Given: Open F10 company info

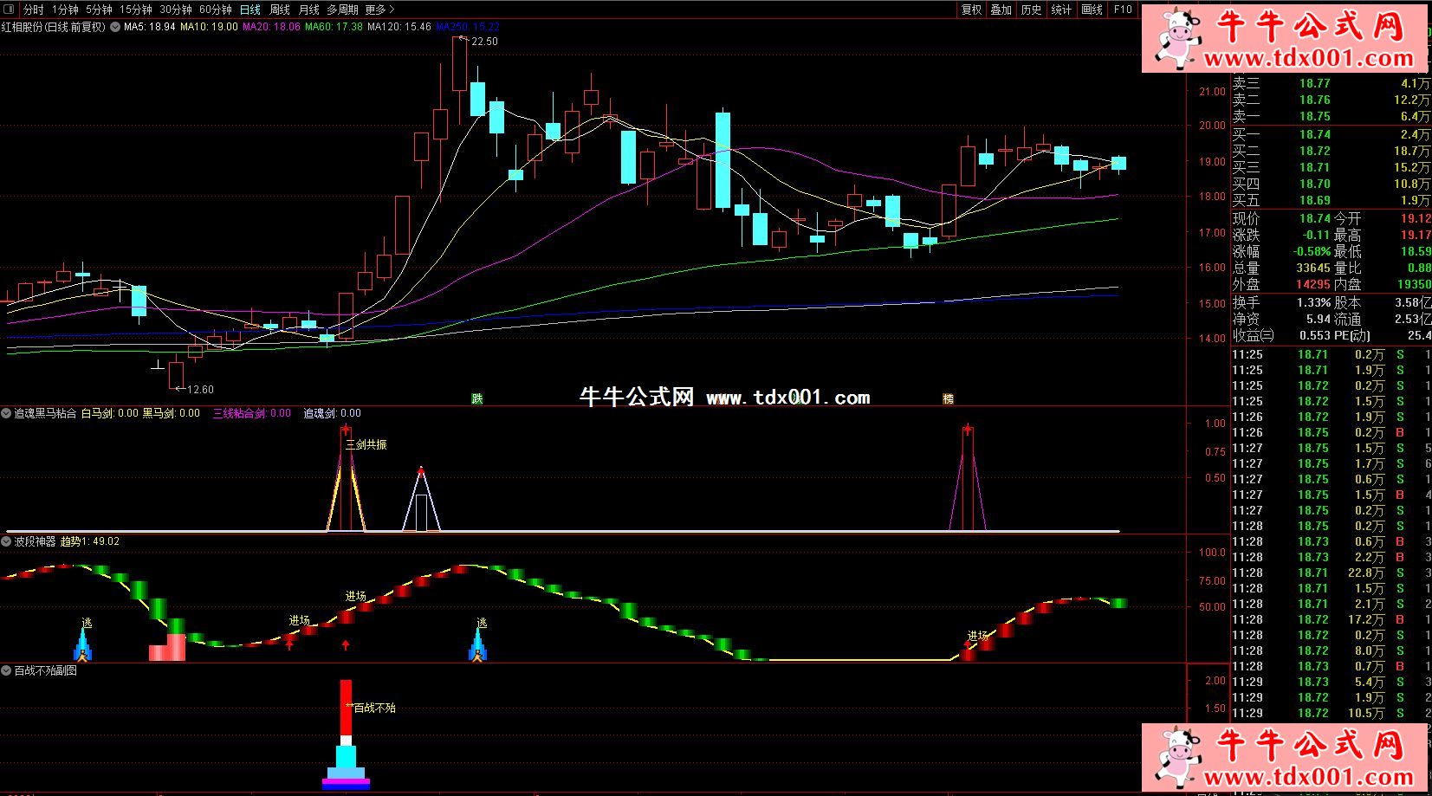Looking at the screenshot, I should pyautogui.click(x=1123, y=10).
